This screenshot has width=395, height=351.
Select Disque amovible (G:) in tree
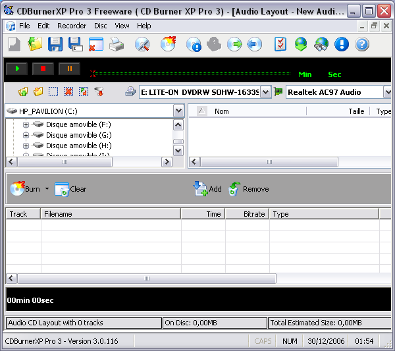pos(78,135)
